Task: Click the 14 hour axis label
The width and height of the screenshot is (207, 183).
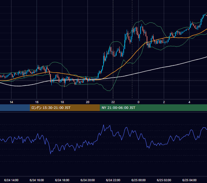Action: tap(11, 102)
